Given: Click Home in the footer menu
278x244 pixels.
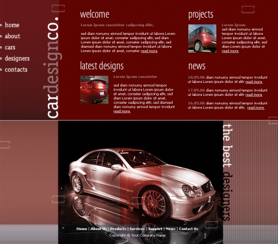Looking at the screenshot, I should tap(82, 229).
